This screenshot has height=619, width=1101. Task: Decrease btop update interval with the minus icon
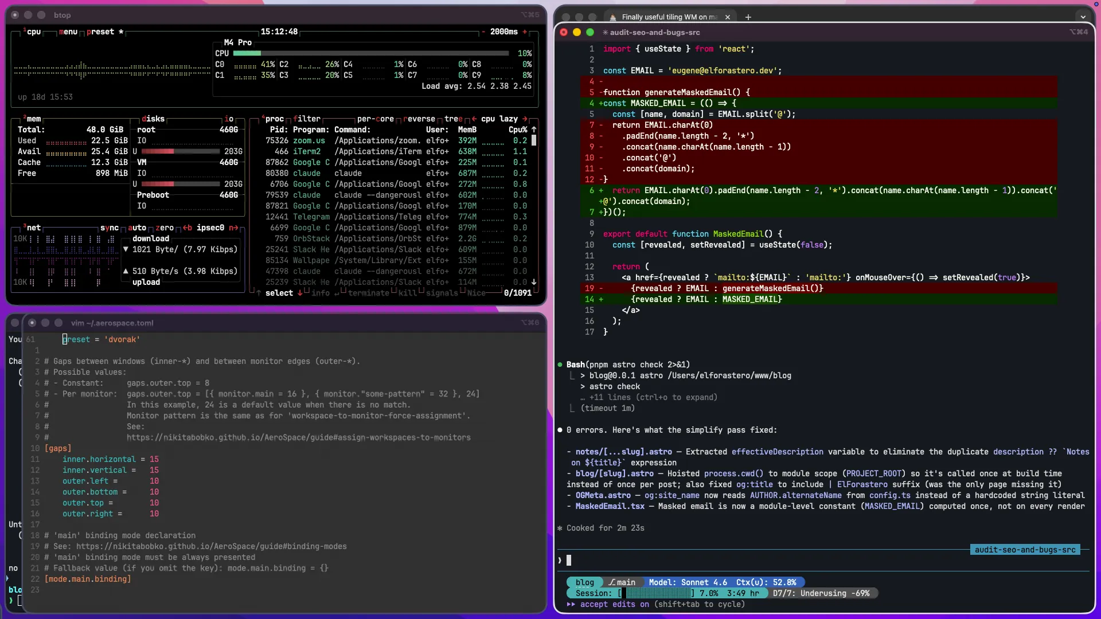(483, 32)
